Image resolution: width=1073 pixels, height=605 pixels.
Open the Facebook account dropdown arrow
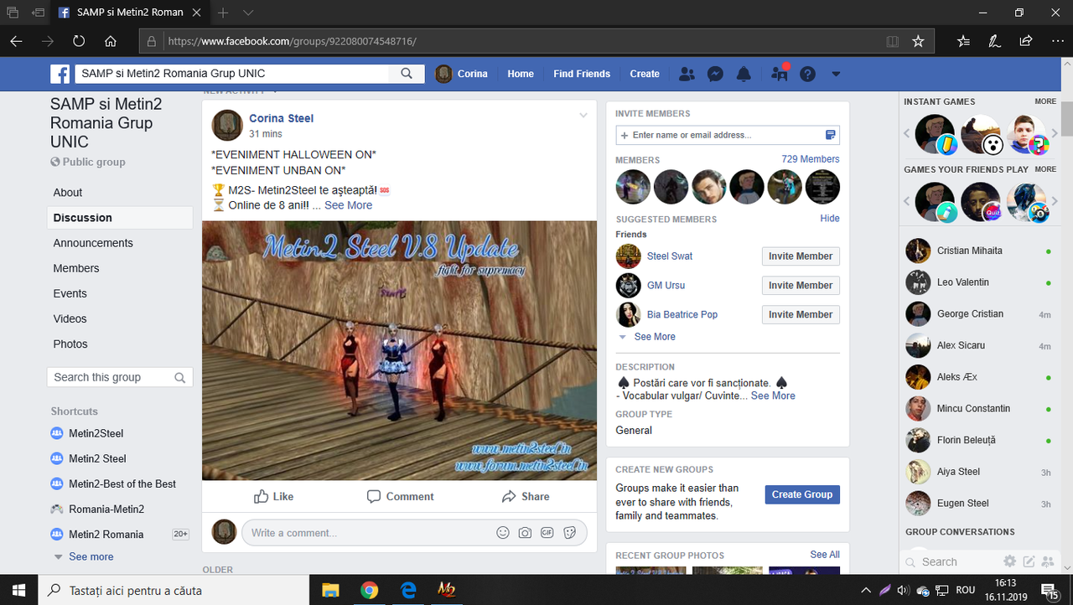click(x=836, y=74)
